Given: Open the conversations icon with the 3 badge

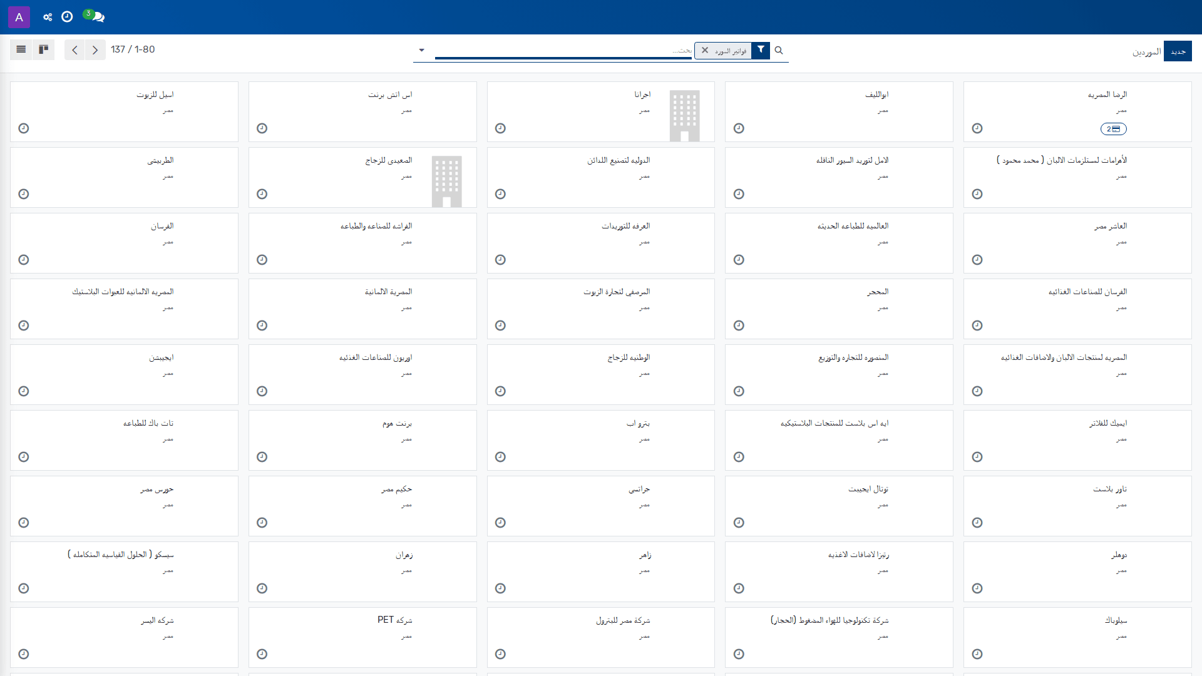Looking at the screenshot, I should point(94,16).
